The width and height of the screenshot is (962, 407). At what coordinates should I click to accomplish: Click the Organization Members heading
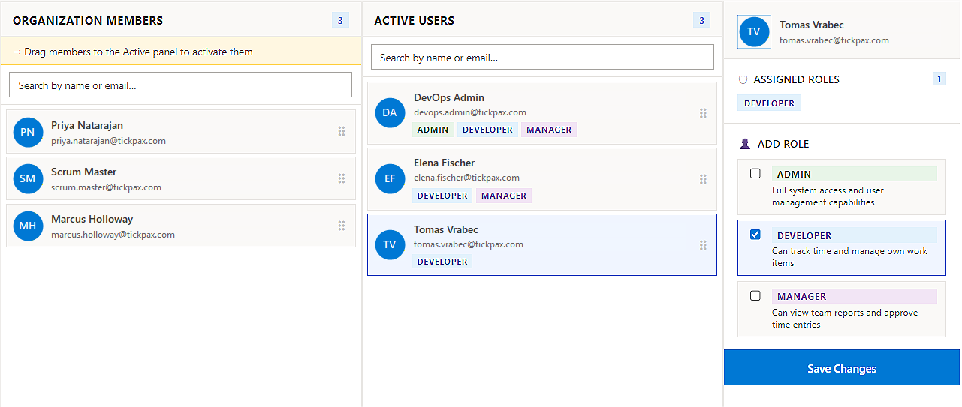(x=88, y=20)
